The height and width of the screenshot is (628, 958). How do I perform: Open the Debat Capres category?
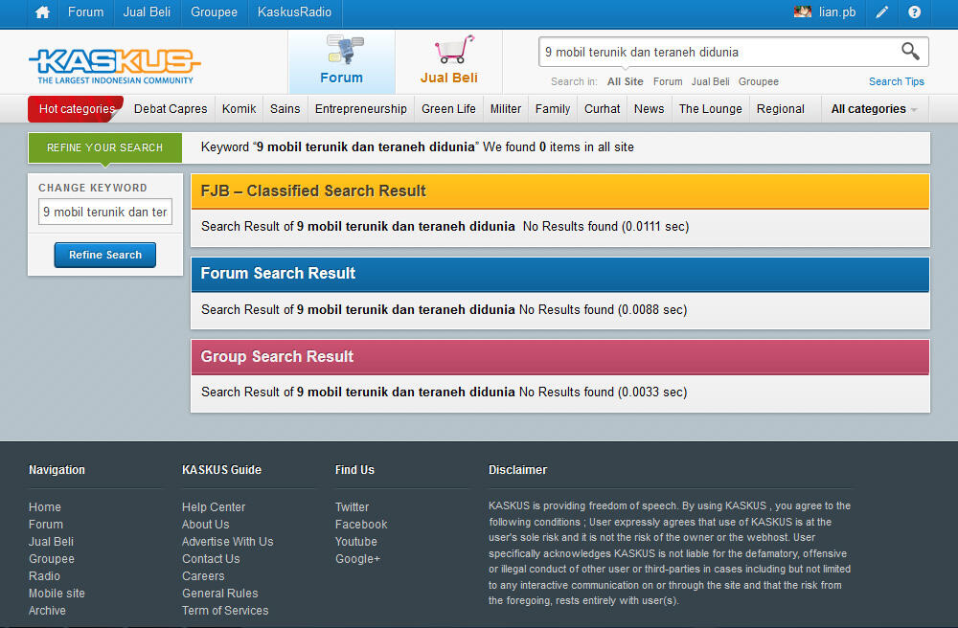(171, 109)
